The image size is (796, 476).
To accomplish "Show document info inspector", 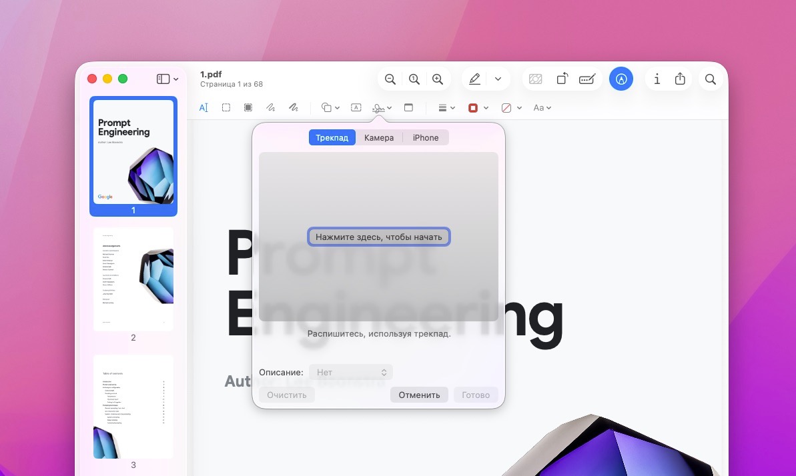I will tap(657, 79).
